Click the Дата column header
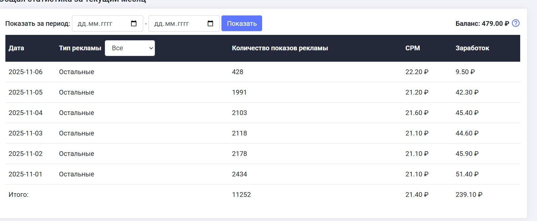This screenshot has height=221, width=537. click(16, 48)
